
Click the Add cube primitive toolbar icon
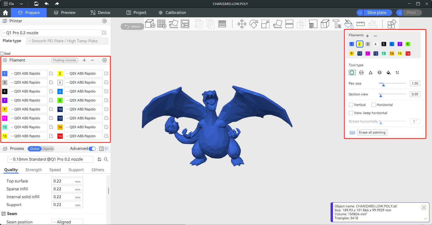click(x=150, y=24)
